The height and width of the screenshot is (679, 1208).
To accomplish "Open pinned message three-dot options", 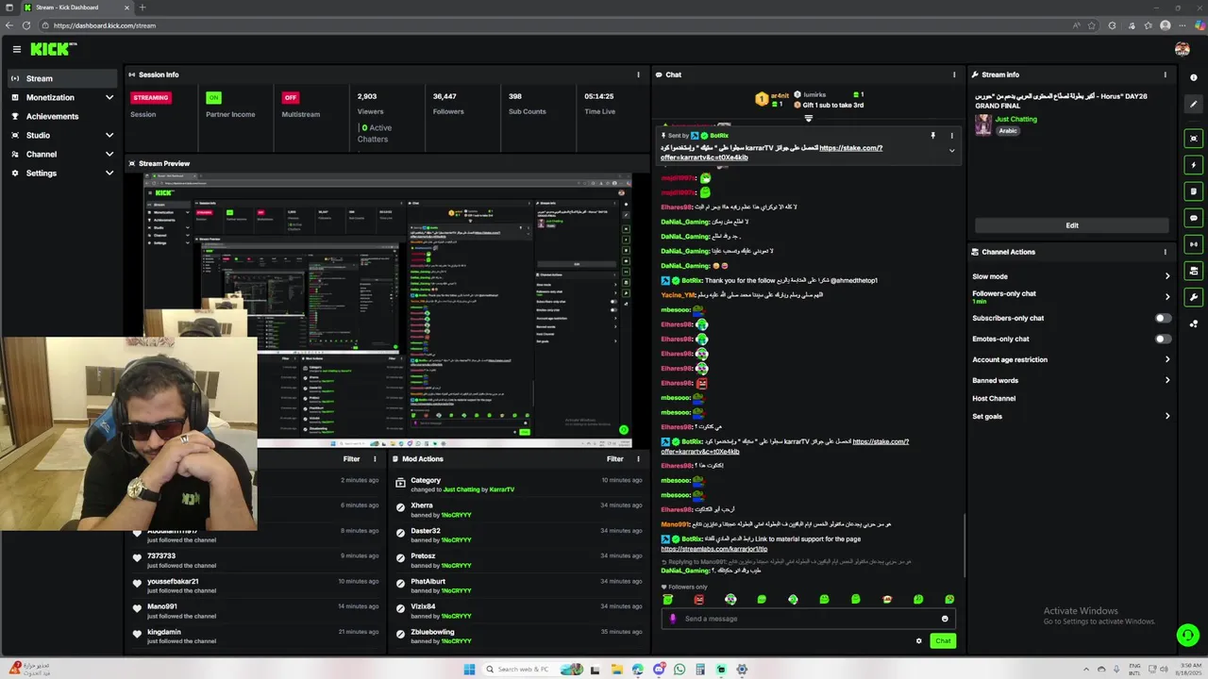I will (951, 136).
